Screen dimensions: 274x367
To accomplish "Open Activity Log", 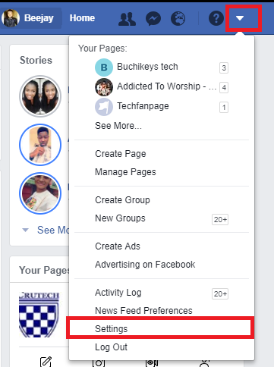I will 118,293.
